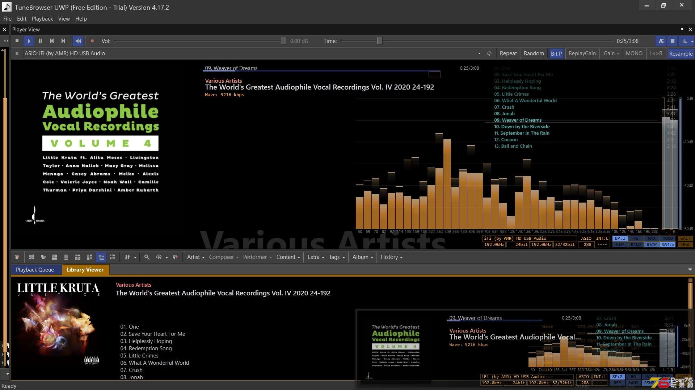The height and width of the screenshot is (390, 695).
Task: Pause the current track
Action: 40,41
